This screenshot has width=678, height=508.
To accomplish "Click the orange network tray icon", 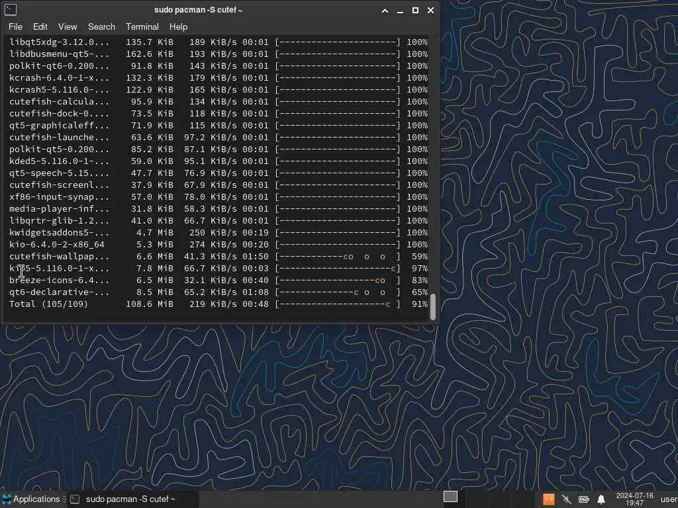I will tap(549, 500).
